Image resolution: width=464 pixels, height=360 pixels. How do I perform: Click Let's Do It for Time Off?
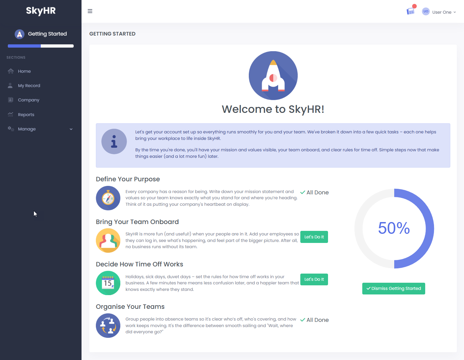314,279
